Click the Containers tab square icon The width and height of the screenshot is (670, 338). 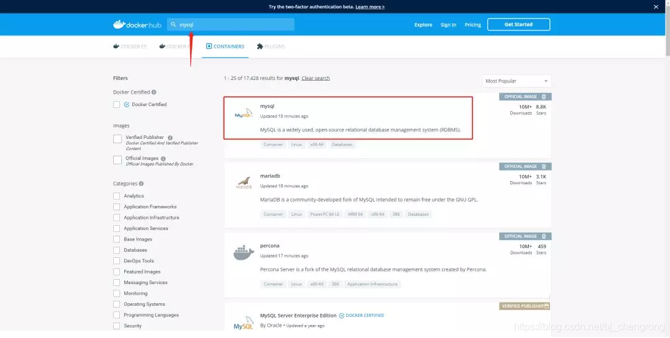[209, 46]
